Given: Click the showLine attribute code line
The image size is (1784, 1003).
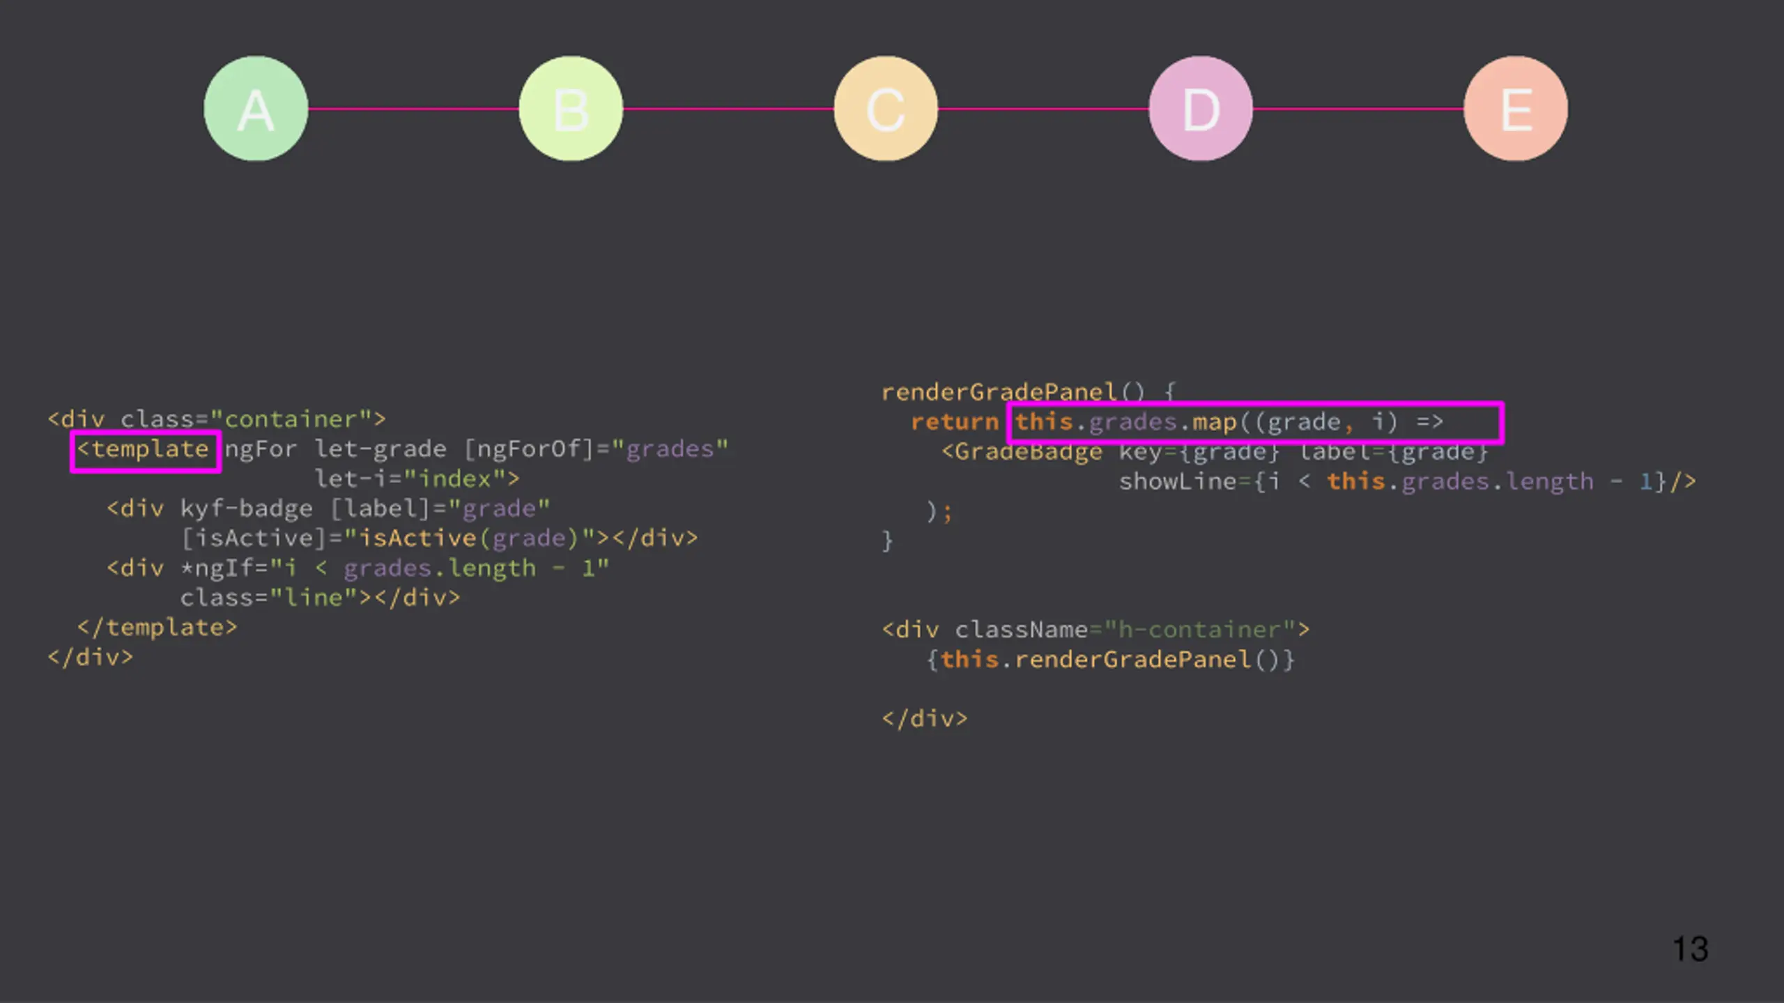Looking at the screenshot, I should (x=1406, y=481).
